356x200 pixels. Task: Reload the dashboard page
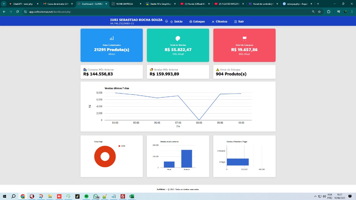[17, 12]
